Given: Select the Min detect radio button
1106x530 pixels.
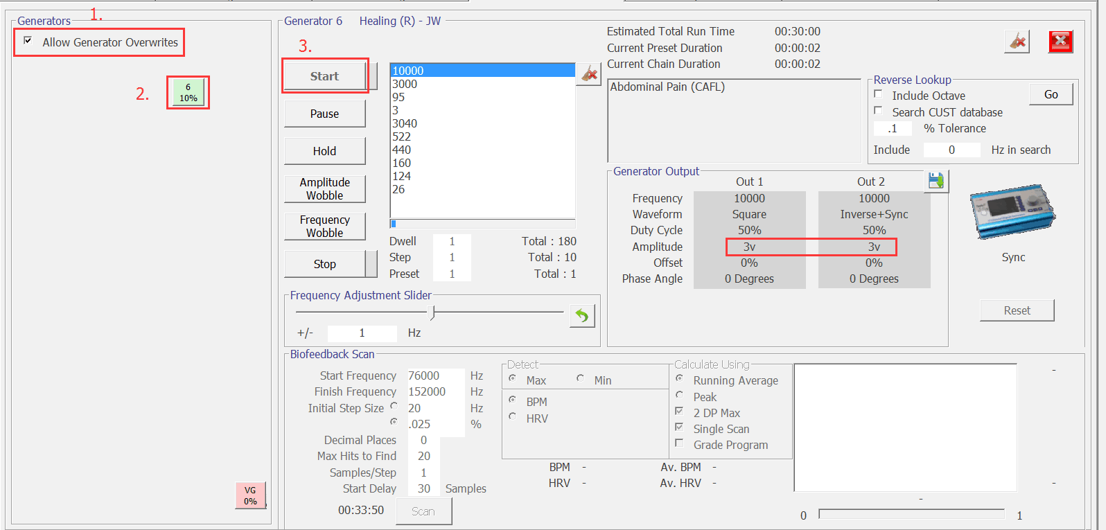Looking at the screenshot, I should click(x=580, y=378).
